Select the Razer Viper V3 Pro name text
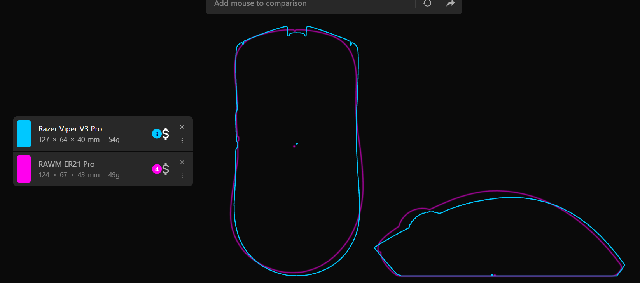The width and height of the screenshot is (640, 283). pyautogui.click(x=70, y=129)
